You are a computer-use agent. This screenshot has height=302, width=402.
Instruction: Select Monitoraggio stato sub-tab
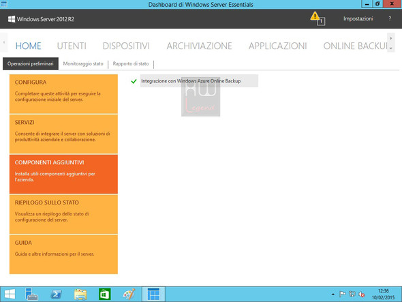coord(83,63)
